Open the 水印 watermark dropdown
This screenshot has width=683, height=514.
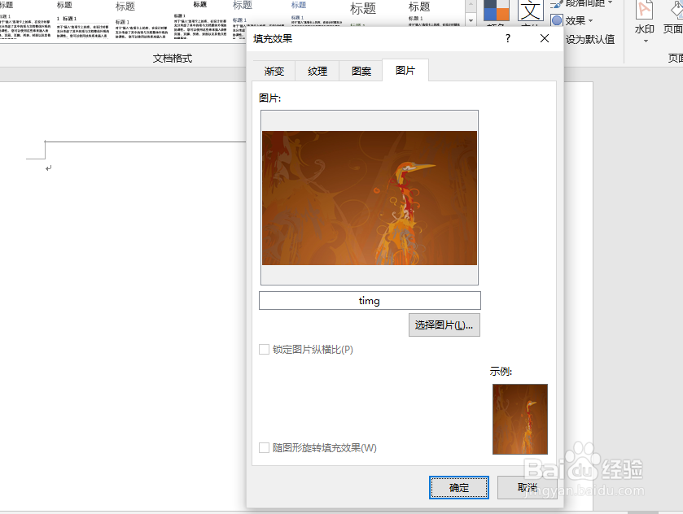tap(646, 41)
